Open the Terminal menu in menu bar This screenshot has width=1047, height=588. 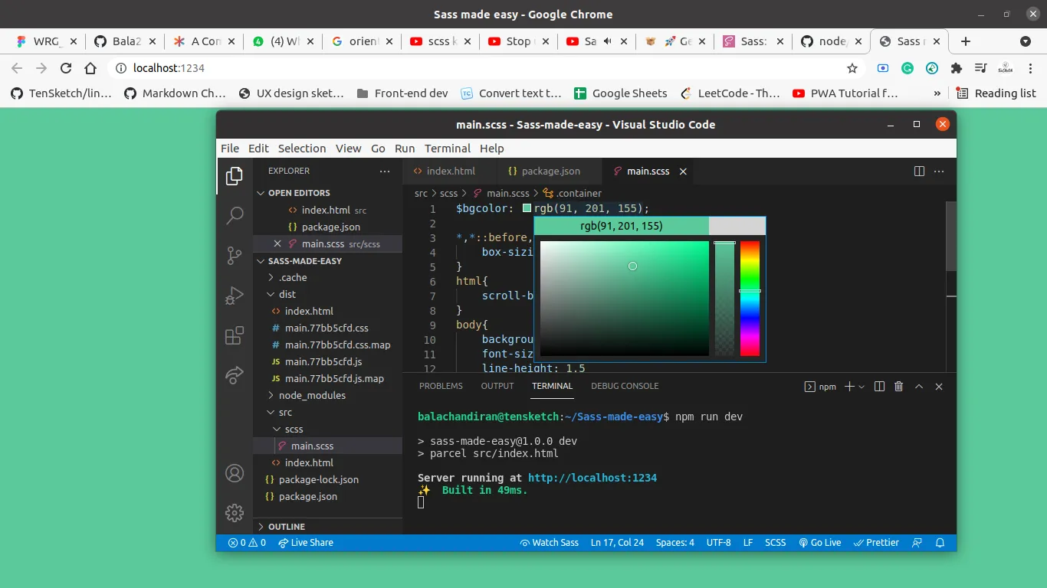(x=447, y=149)
